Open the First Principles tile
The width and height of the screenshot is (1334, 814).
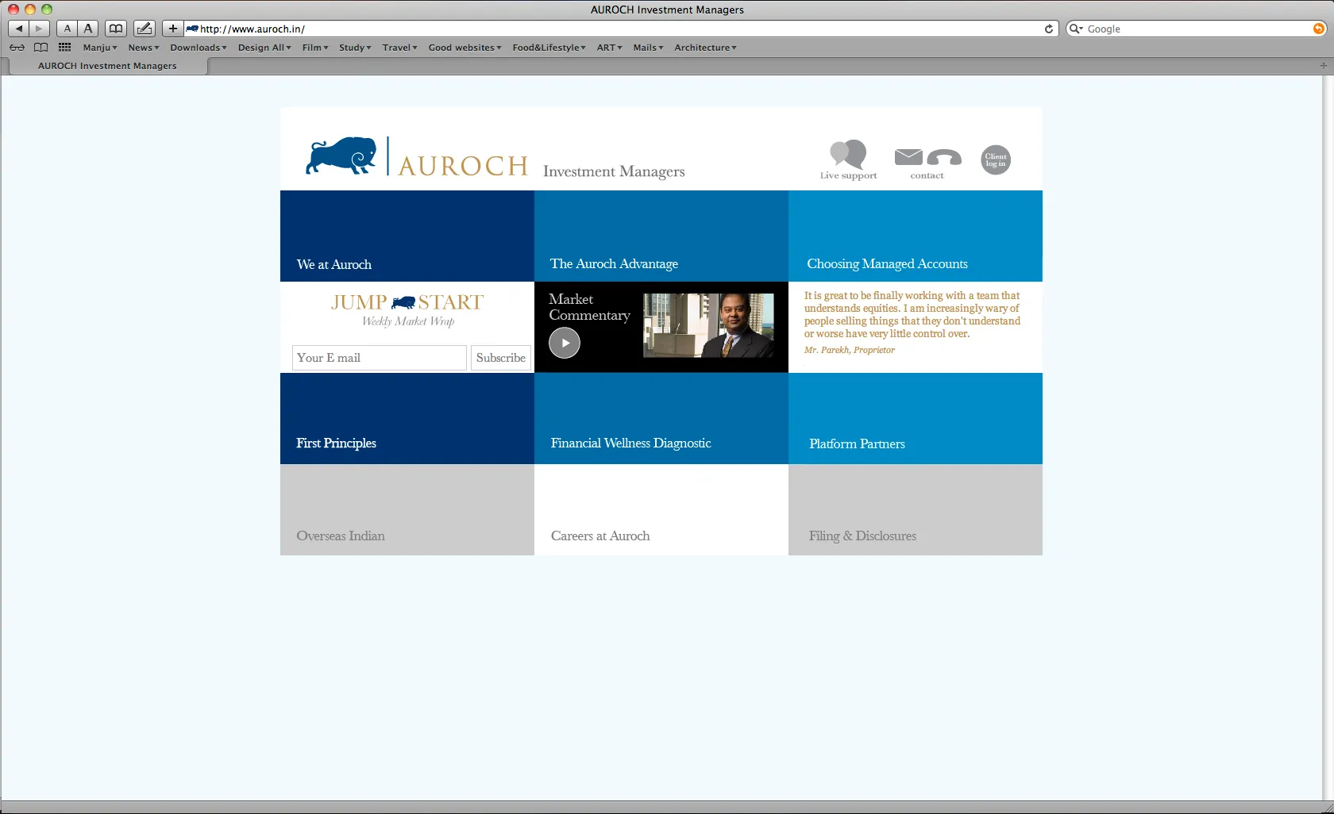407,418
